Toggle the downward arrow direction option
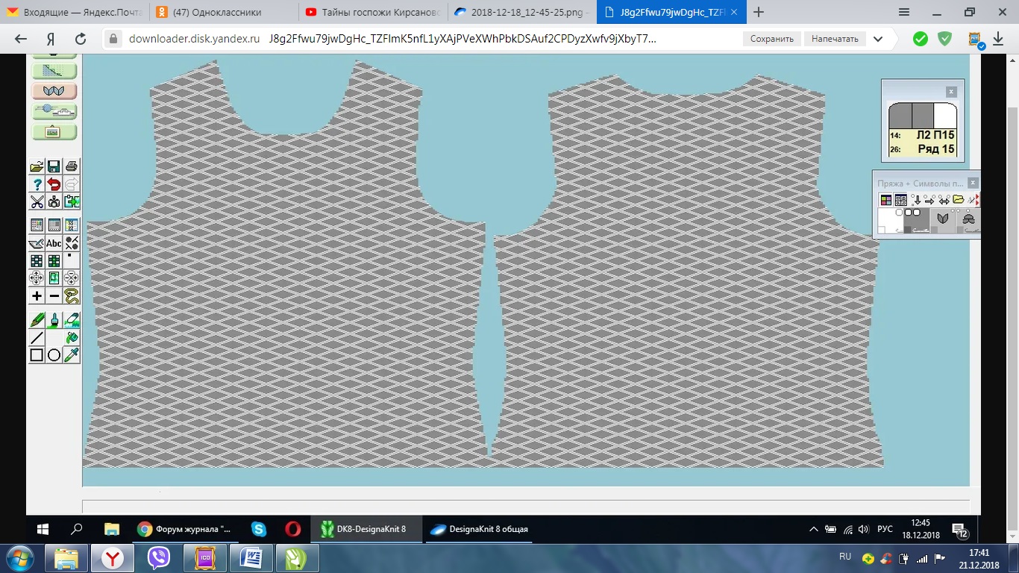Screen dimensions: 1019x573 click(917, 200)
